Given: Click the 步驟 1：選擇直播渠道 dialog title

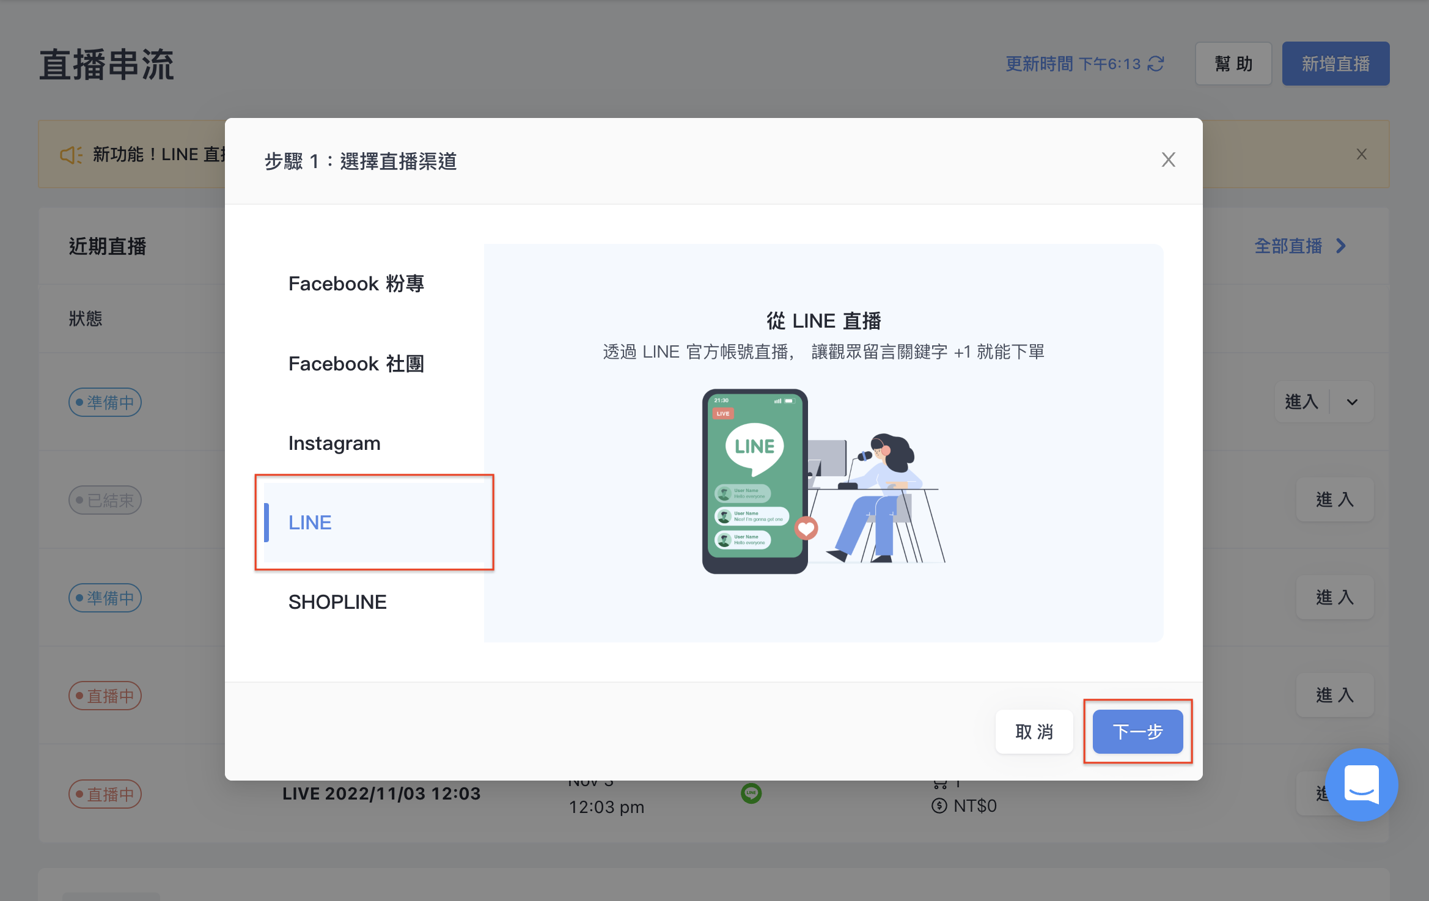Looking at the screenshot, I should (x=361, y=161).
